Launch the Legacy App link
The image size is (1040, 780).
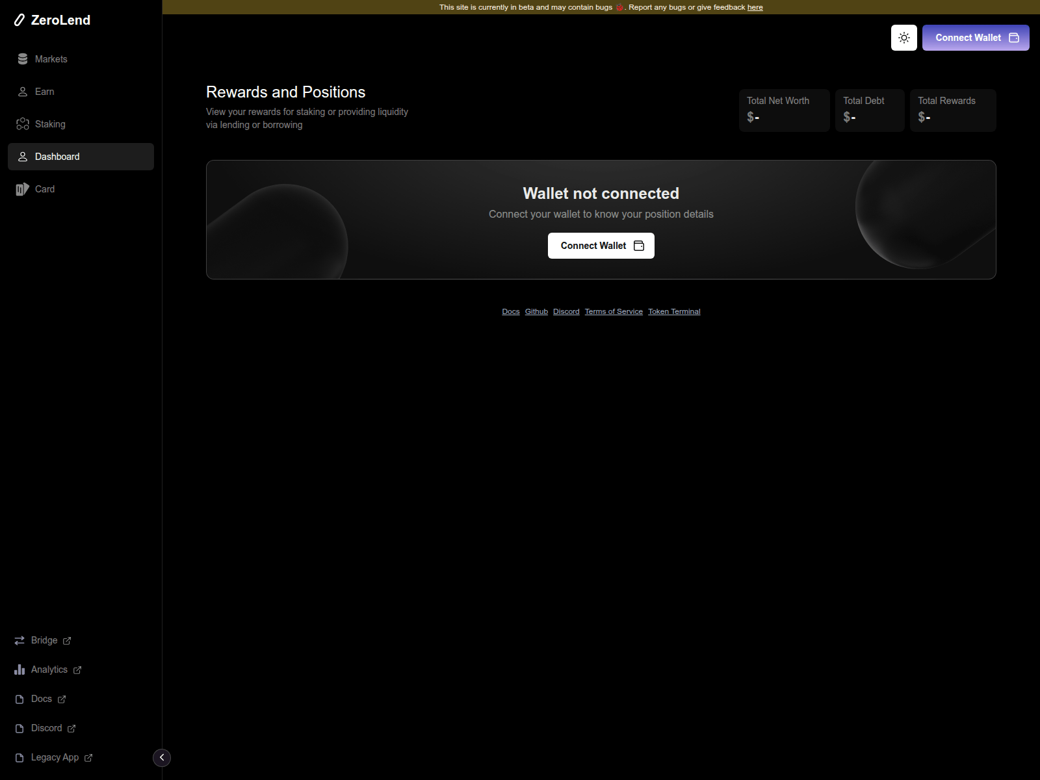pyautogui.click(x=55, y=757)
